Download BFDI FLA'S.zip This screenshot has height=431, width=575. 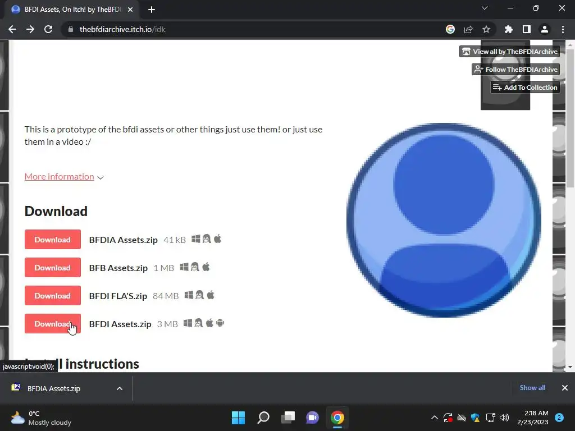point(52,296)
